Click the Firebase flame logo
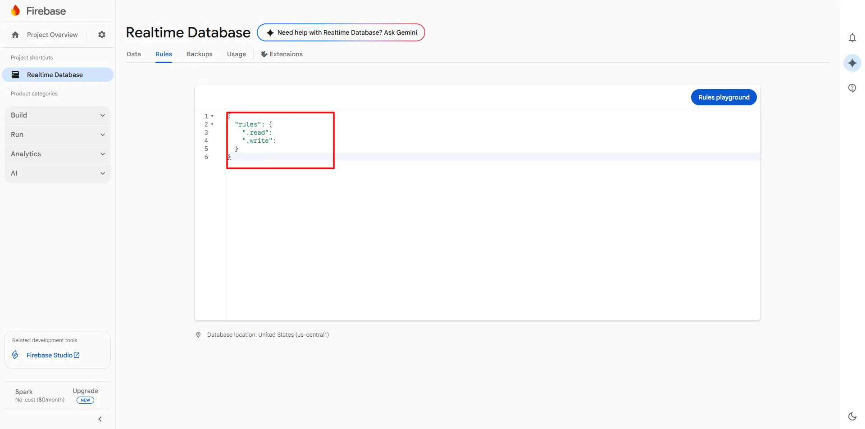 (16, 11)
